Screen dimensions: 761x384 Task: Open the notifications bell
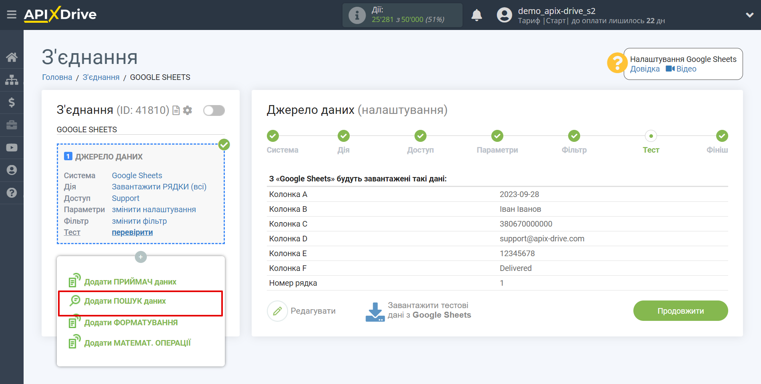(477, 15)
